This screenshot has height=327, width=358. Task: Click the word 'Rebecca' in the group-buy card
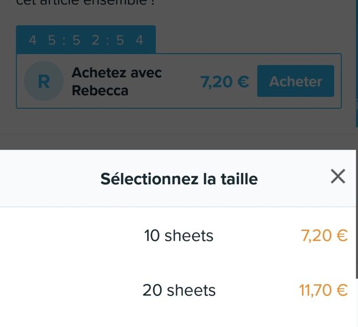[x=100, y=90]
